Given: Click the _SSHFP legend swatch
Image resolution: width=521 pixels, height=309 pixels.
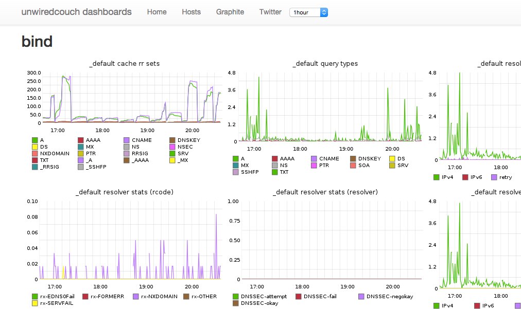Looking at the screenshot, I should click(x=81, y=167).
